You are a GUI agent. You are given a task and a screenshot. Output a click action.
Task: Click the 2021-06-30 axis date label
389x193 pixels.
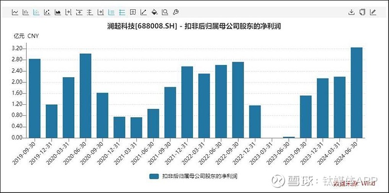[x=143, y=153]
